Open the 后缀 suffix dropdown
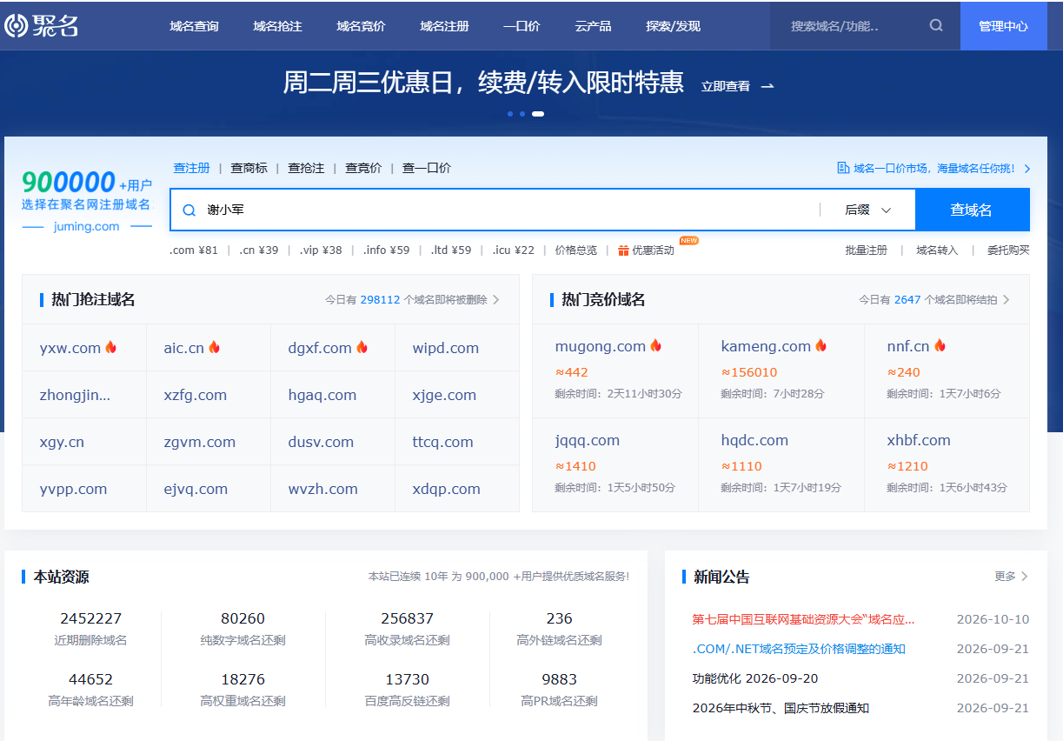Screen dimensions: 1063x741 point(867,210)
